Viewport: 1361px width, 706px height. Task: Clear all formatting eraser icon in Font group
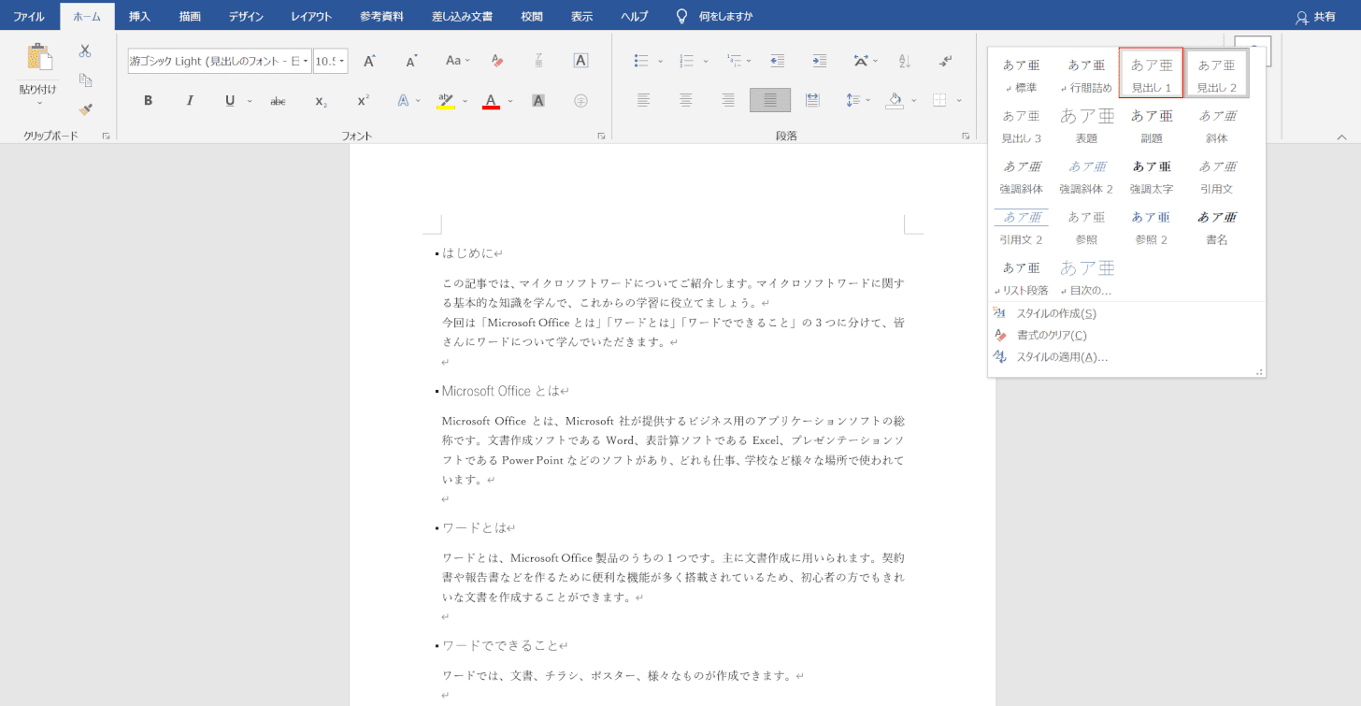coord(496,61)
